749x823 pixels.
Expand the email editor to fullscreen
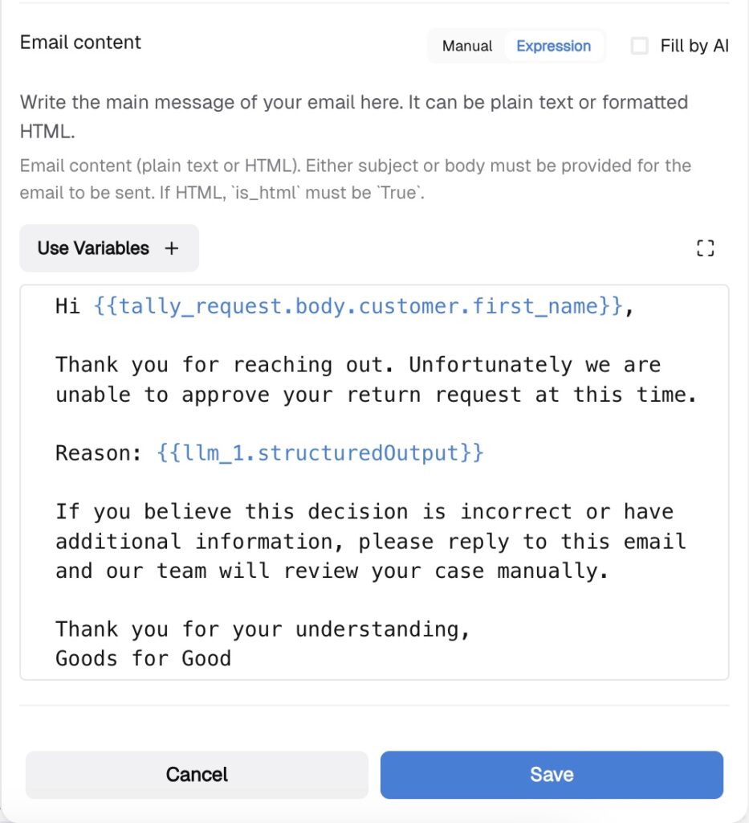pyautogui.click(x=705, y=248)
